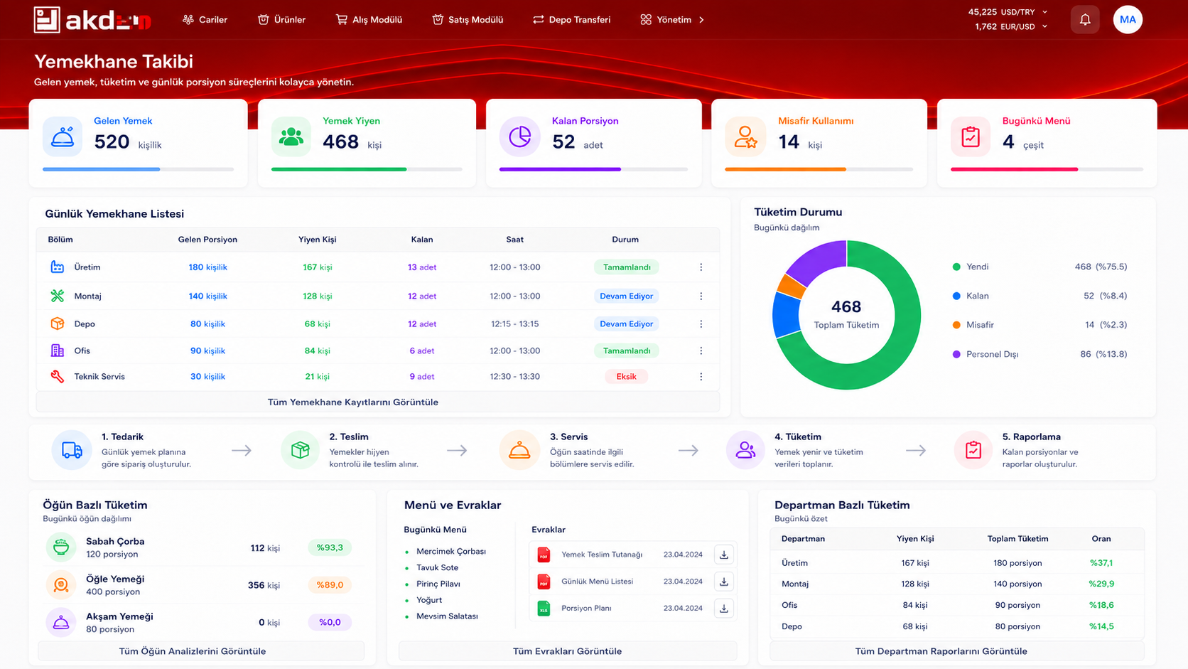View all Departman Raporlarını
The image size is (1188, 669).
tap(957, 651)
